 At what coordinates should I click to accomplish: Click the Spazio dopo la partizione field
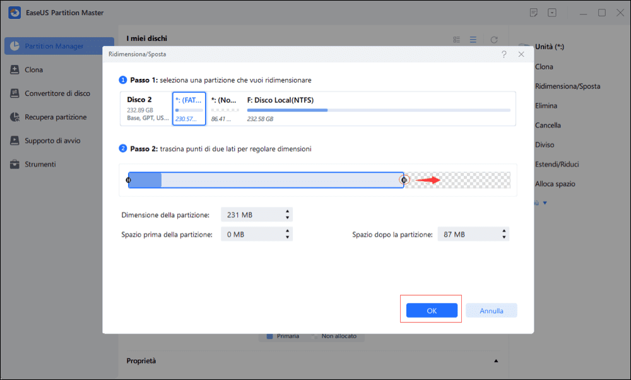(468, 234)
